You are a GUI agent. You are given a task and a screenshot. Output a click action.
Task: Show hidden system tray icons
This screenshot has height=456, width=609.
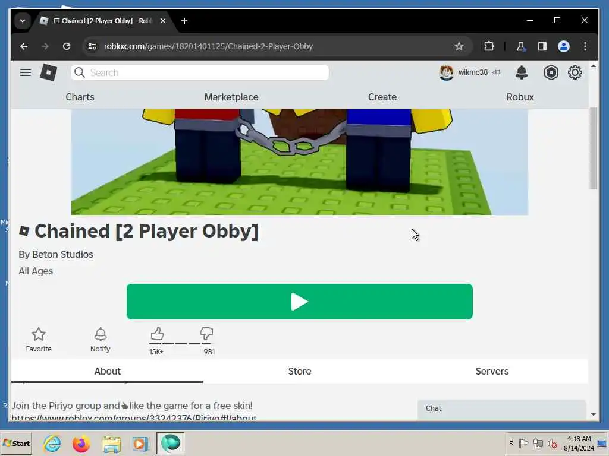(511, 443)
